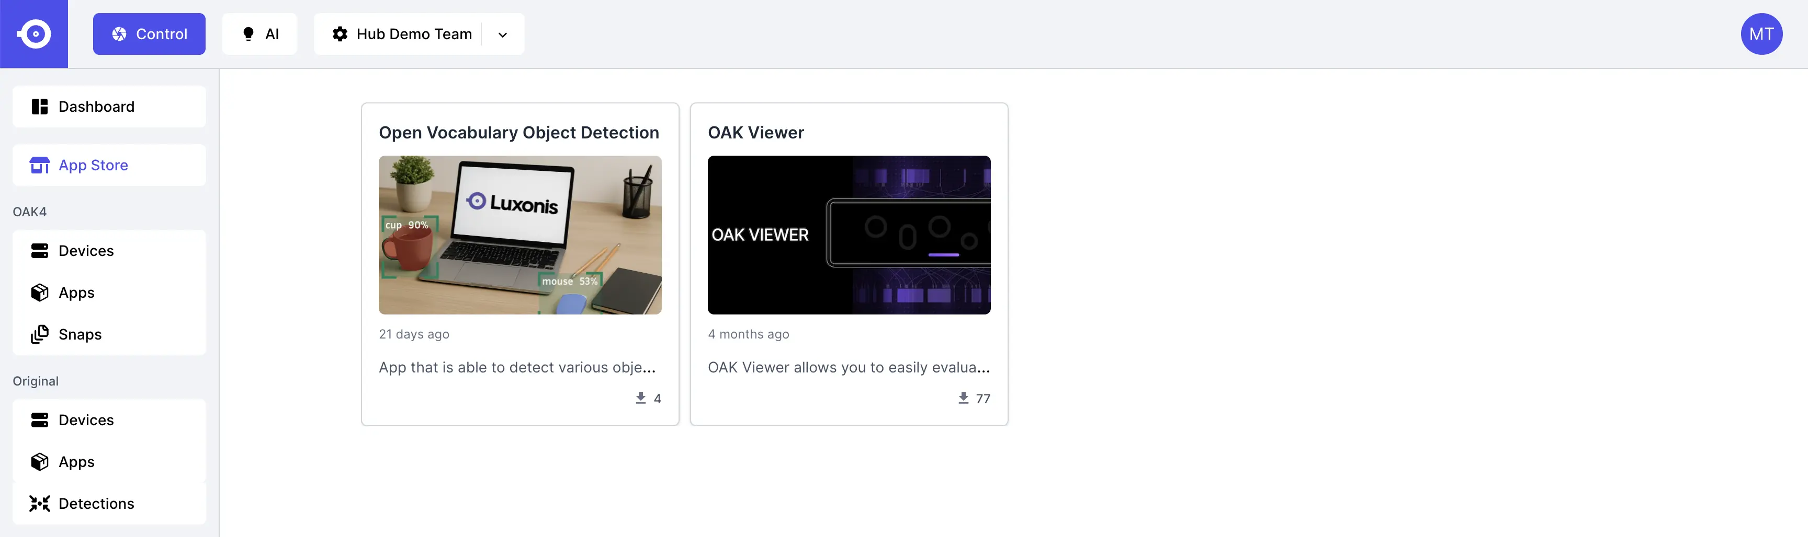Open the OAK Viewer app title
The height and width of the screenshot is (537, 1808).
point(756,133)
